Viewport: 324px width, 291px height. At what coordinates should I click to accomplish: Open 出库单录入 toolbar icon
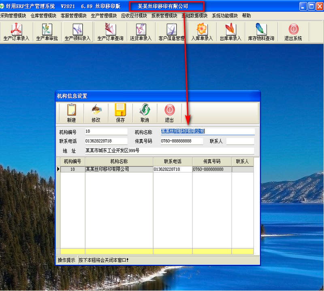[x=230, y=32]
